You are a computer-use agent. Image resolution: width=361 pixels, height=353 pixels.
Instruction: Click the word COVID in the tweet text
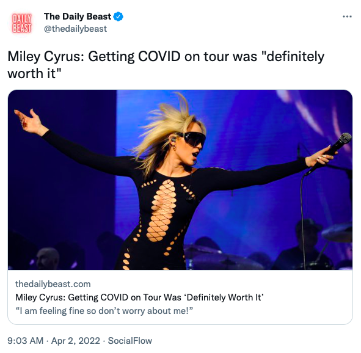pyautogui.click(x=159, y=56)
